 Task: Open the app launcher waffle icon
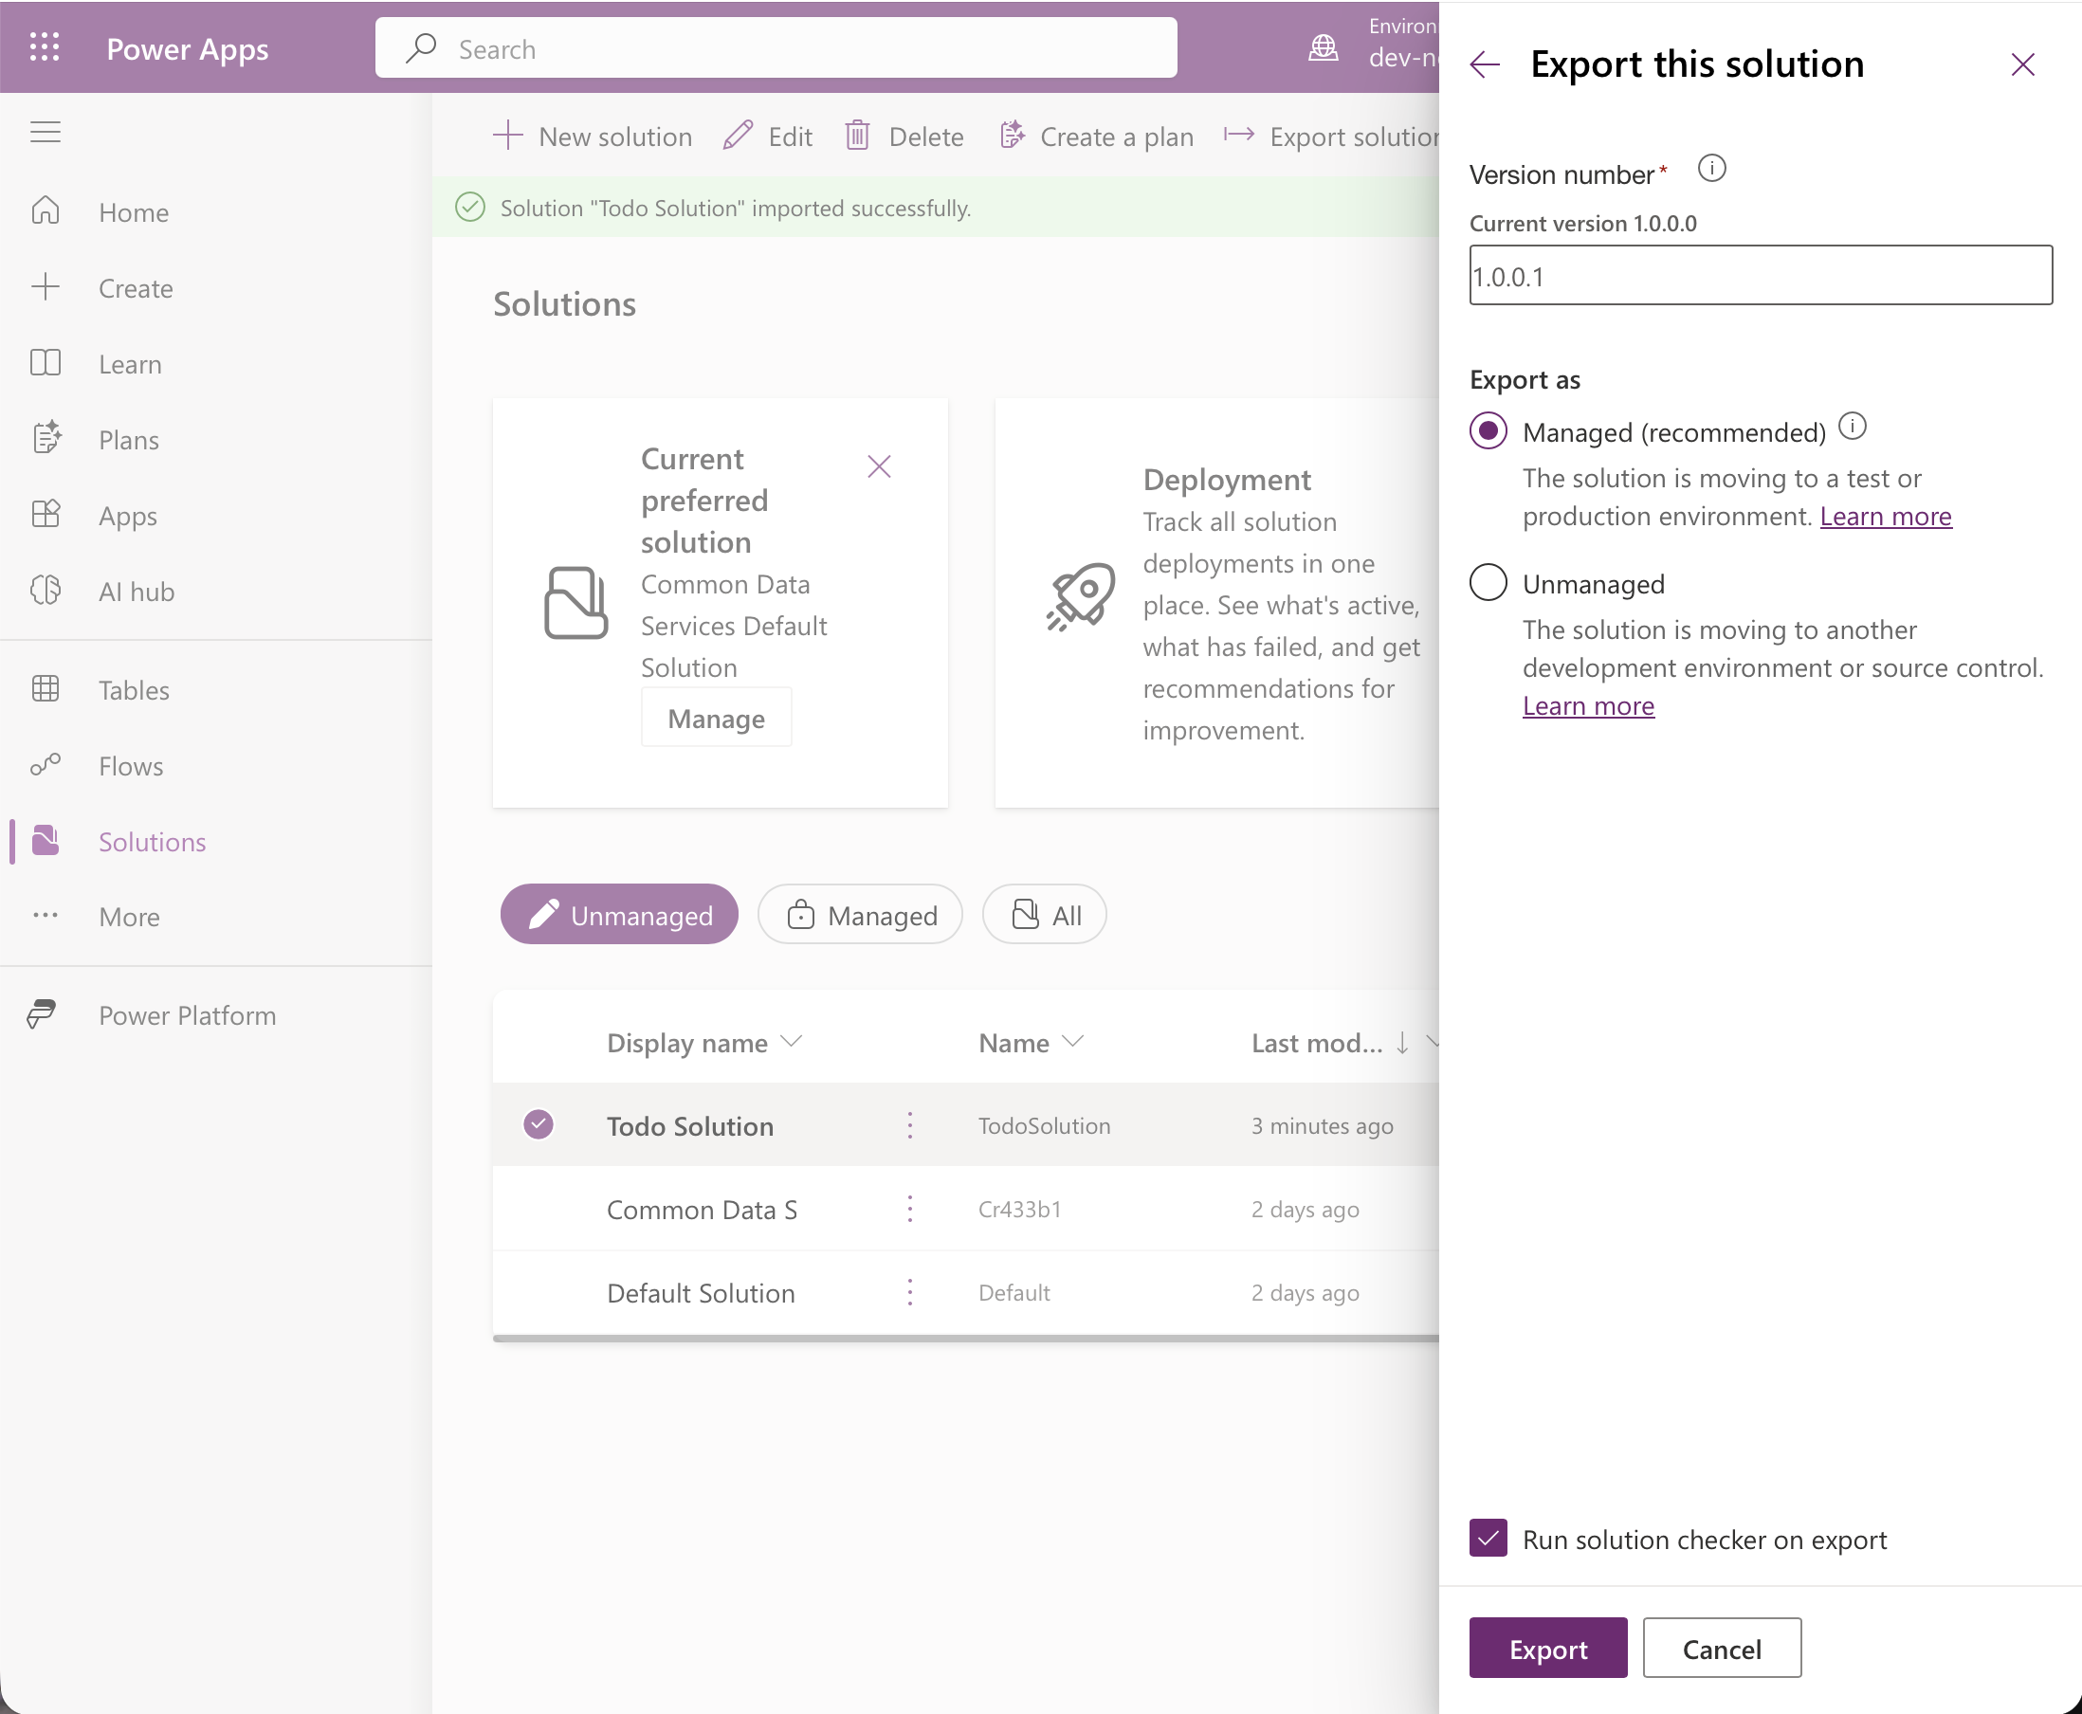45,47
